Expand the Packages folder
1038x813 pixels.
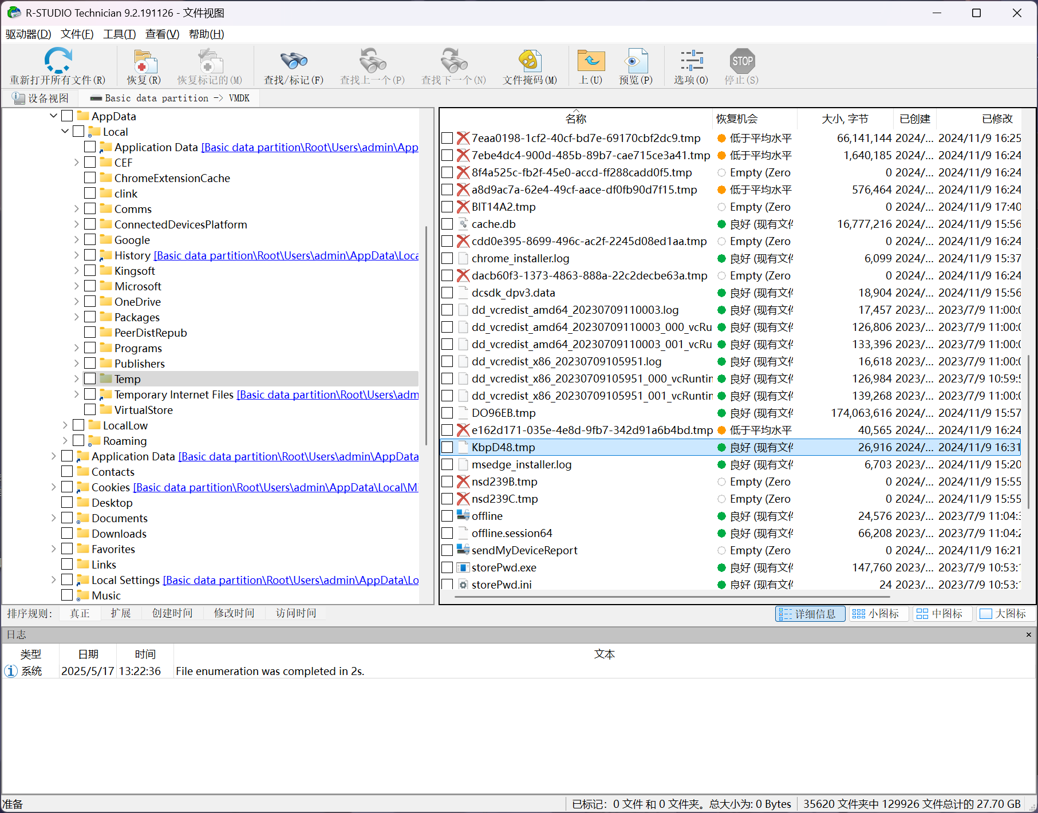pos(77,317)
